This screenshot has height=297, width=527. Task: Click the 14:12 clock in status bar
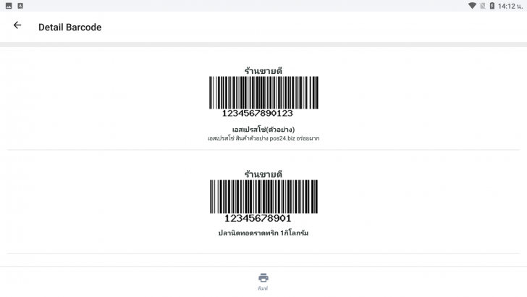[x=510, y=6]
